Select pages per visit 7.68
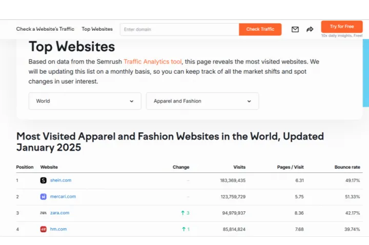 (x=299, y=229)
